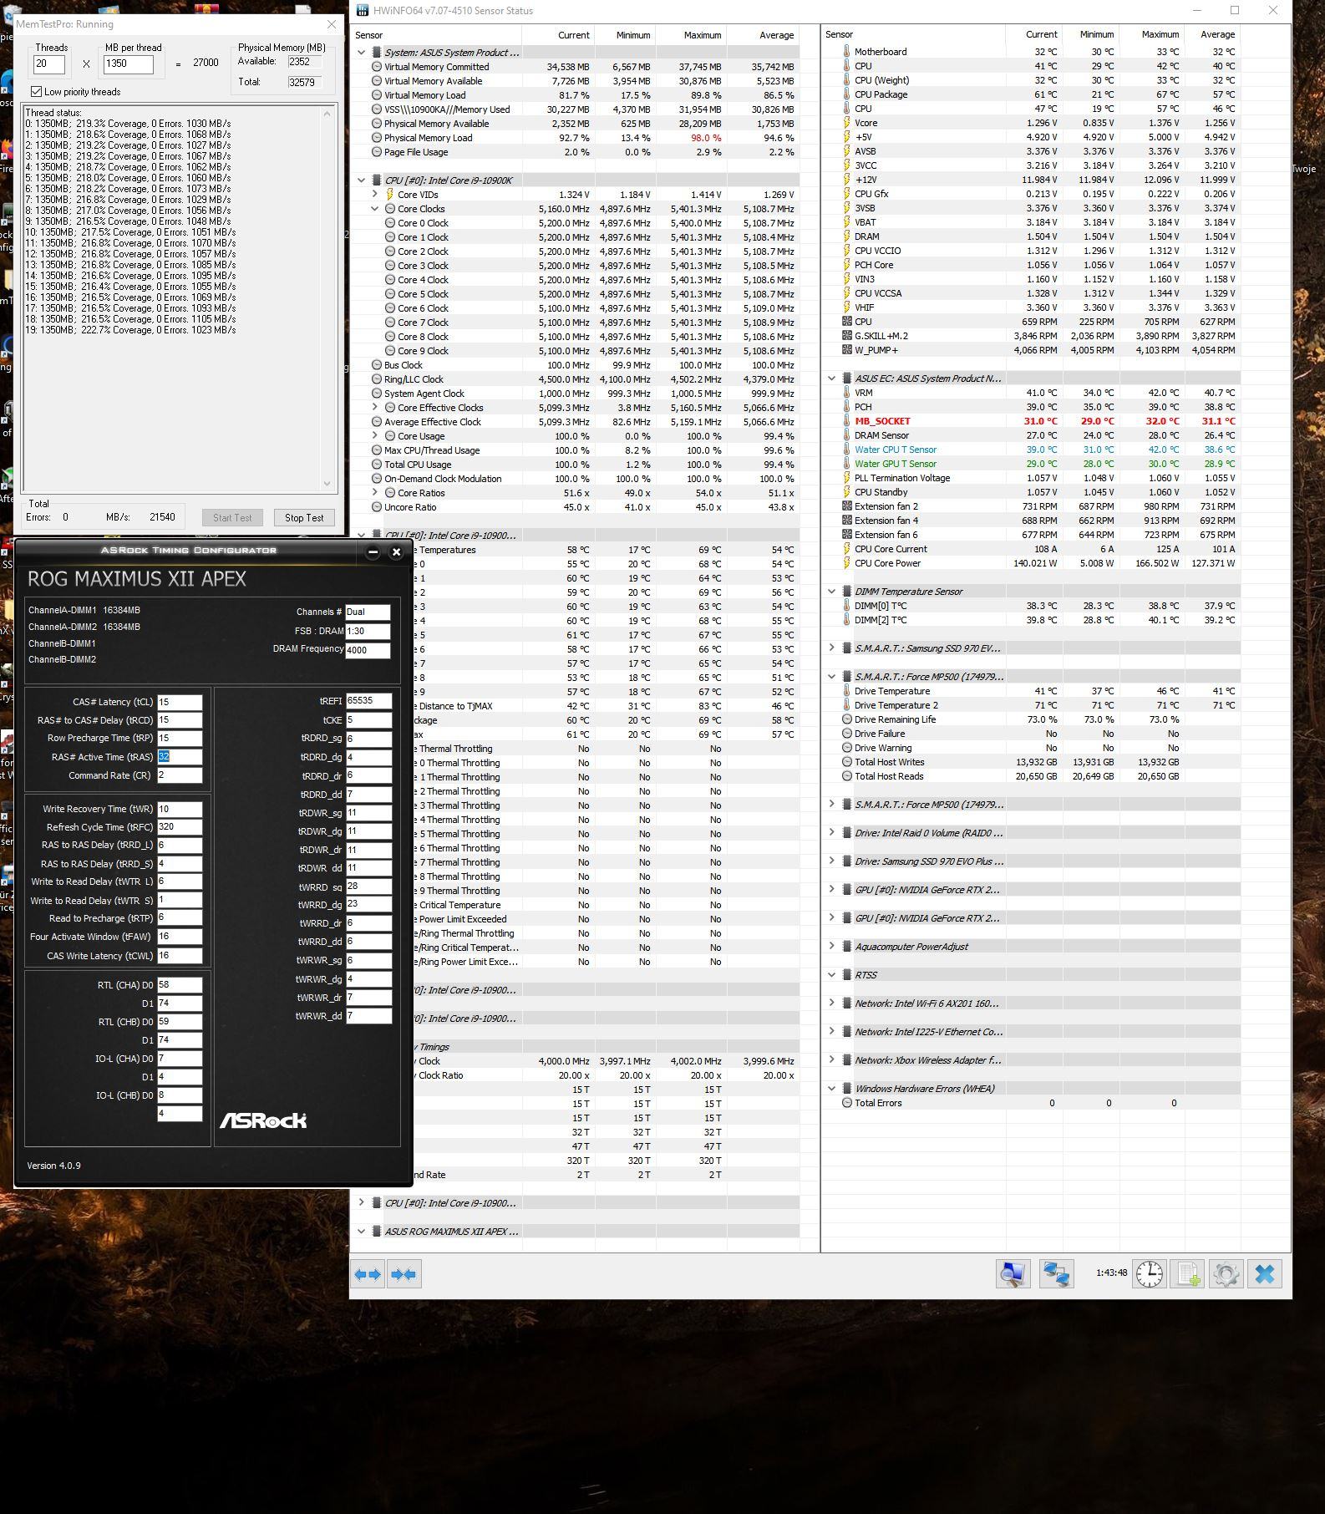Click the scroll up arrow in Thread status list
This screenshot has height=1514, width=1325.
(327, 114)
